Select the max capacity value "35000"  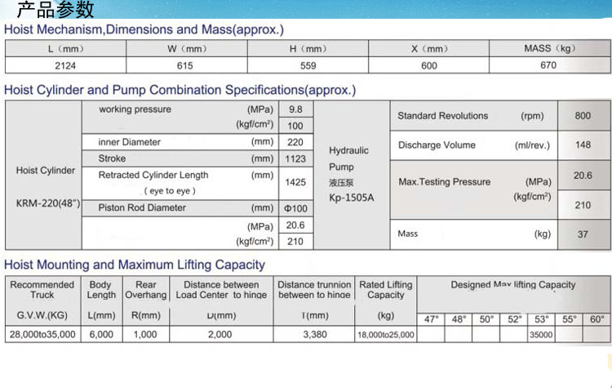coord(541,335)
